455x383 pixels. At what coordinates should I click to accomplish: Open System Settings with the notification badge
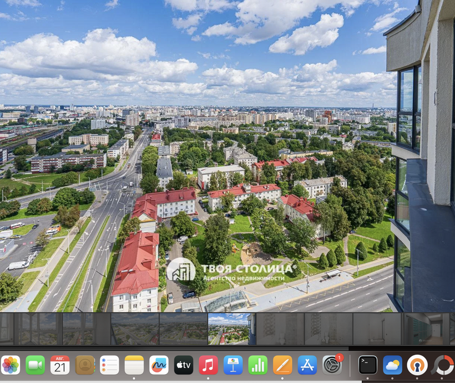click(x=332, y=365)
